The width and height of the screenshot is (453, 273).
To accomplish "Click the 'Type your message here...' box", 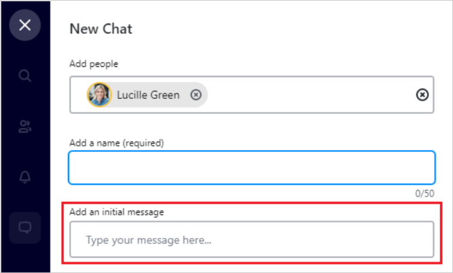I will point(251,240).
